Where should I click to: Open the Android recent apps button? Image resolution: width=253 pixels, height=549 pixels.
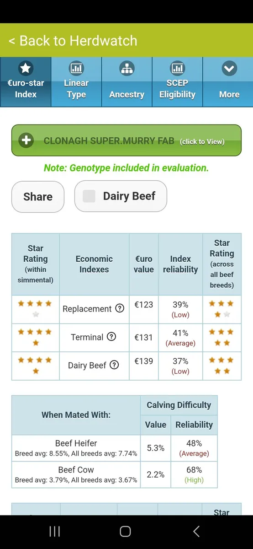click(54, 531)
